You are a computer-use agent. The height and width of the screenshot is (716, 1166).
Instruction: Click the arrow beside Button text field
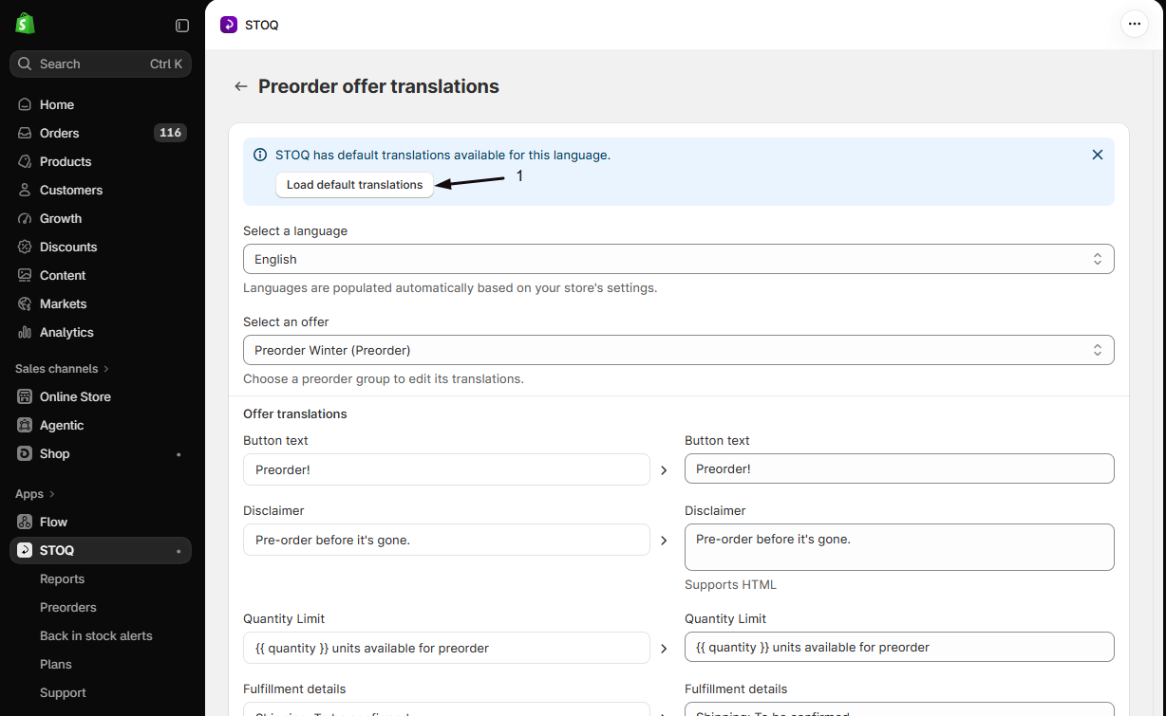tap(664, 469)
